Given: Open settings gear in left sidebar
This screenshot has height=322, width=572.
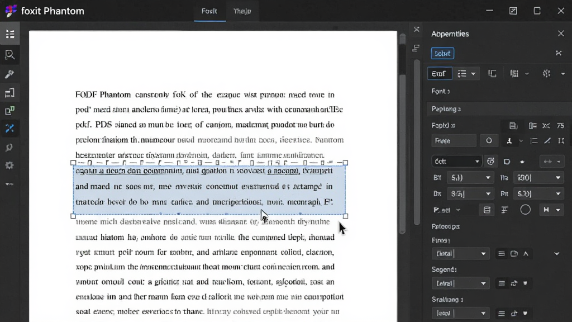Looking at the screenshot, I should [x=10, y=165].
